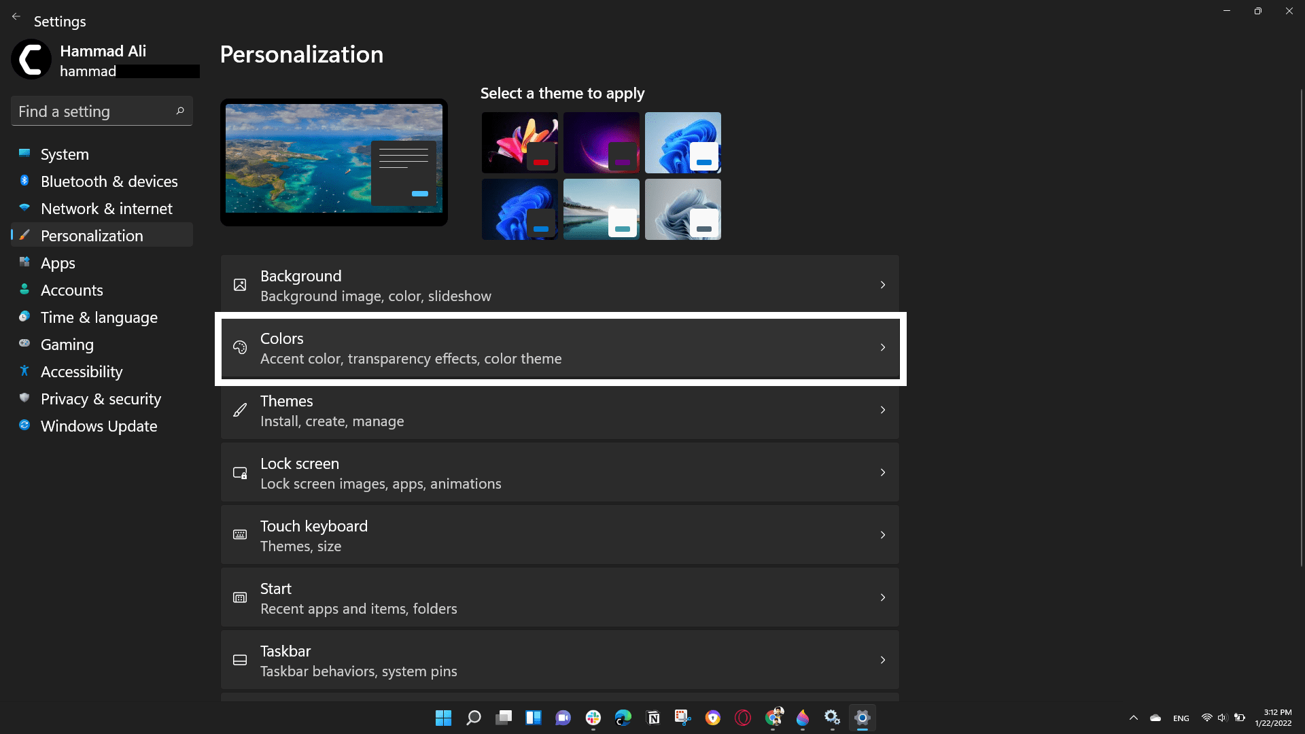Open Notion from the taskbar
This screenshot has width=1305, height=734.
tap(653, 718)
